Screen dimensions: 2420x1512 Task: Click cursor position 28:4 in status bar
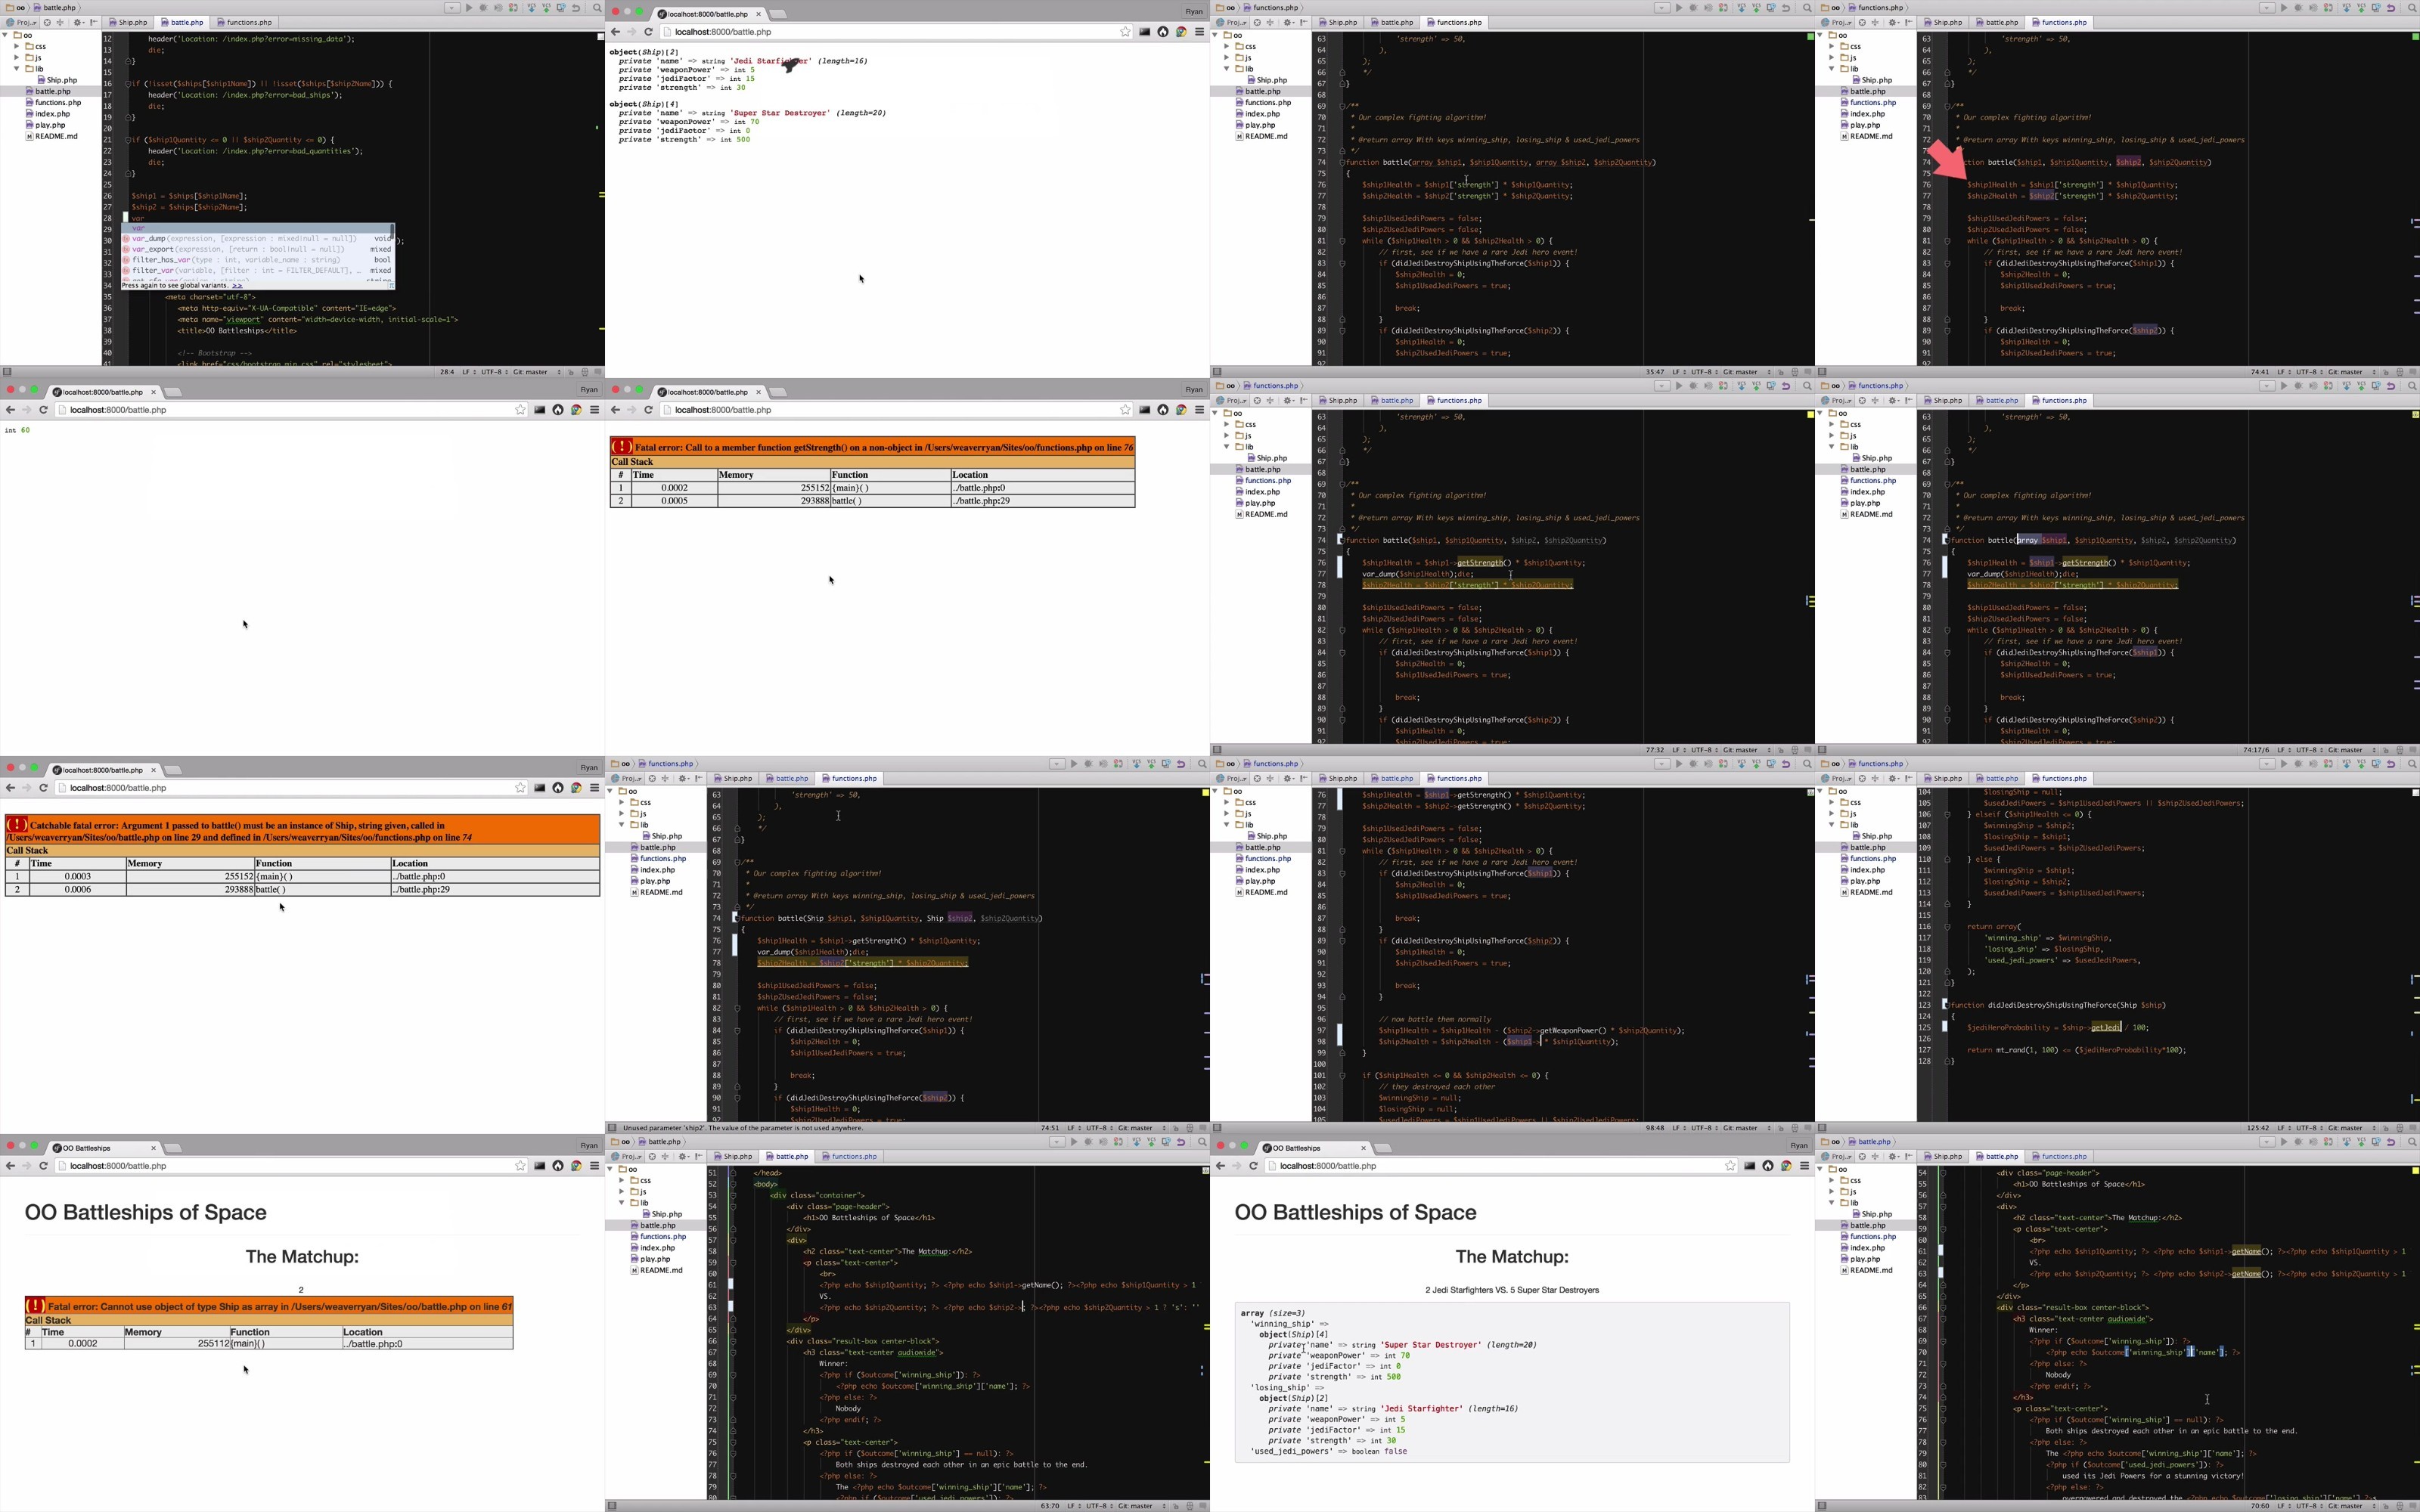(x=447, y=372)
